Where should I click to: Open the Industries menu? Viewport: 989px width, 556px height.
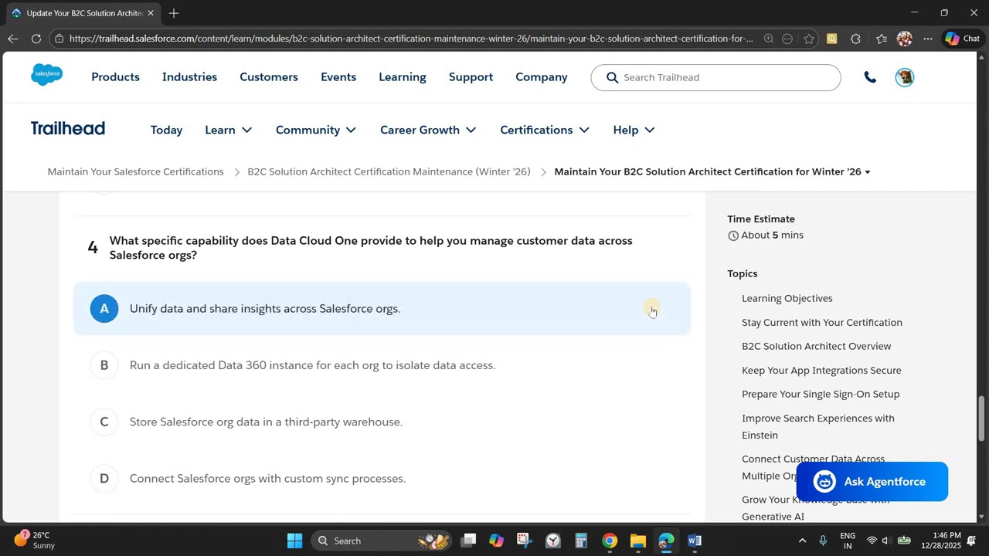tap(189, 77)
